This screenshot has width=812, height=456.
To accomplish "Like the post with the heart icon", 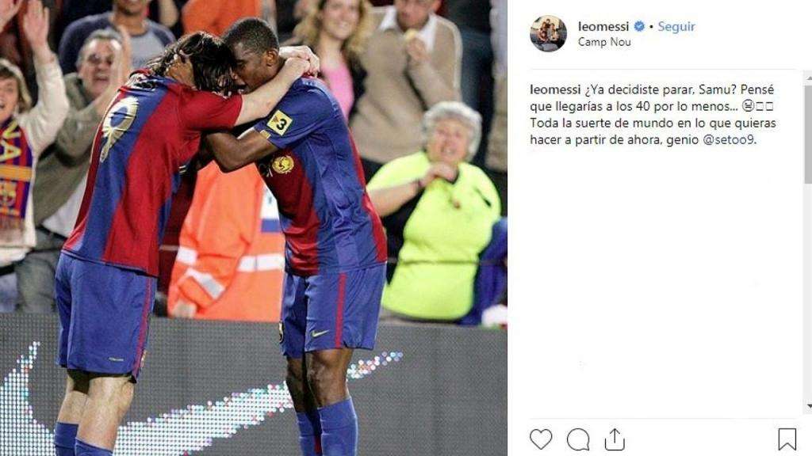I will [x=541, y=439].
